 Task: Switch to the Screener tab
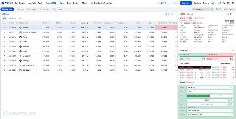57,9
